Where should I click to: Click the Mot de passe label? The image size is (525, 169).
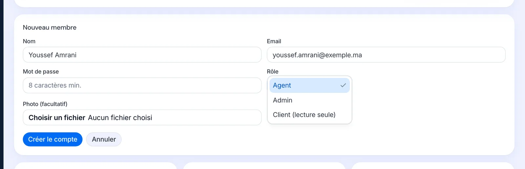[x=41, y=72]
